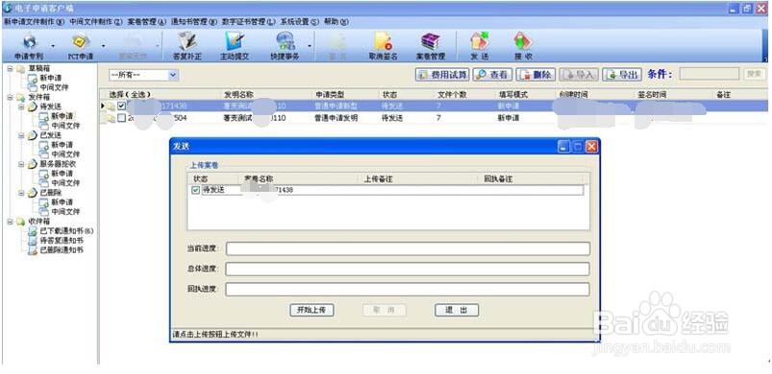Open the 数字证书管理 menu

tap(249, 22)
